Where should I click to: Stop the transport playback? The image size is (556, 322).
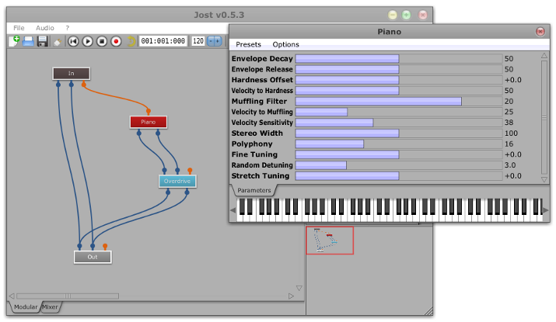click(102, 41)
